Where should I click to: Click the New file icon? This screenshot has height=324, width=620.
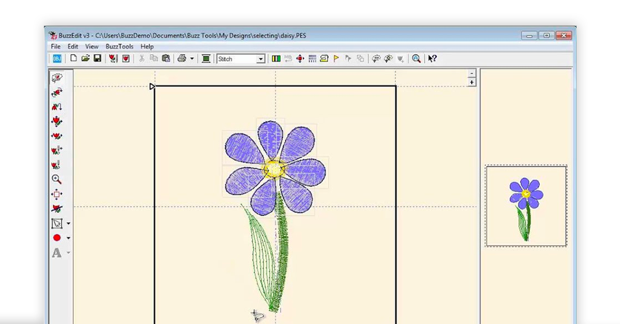coord(73,58)
